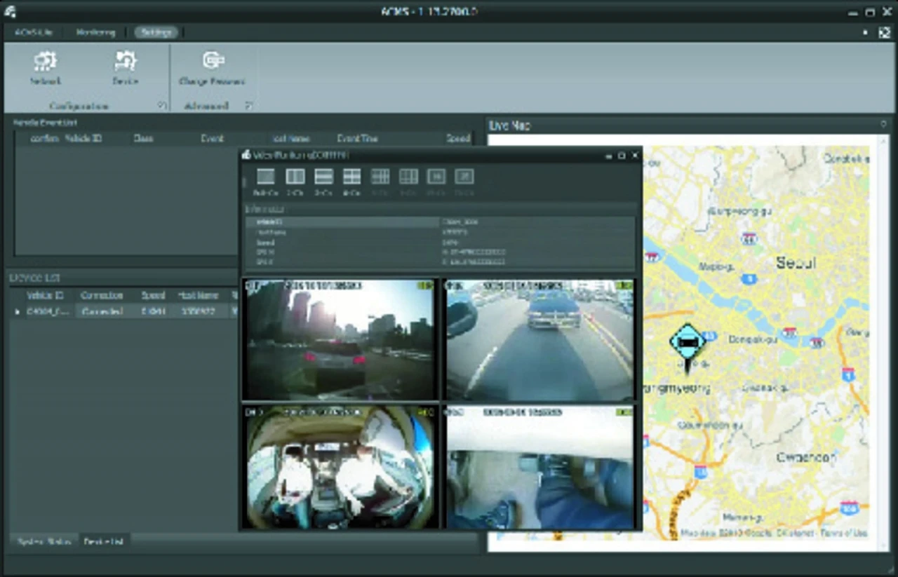The height and width of the screenshot is (577, 898).
Task: Select the 3-channel stacked layout icon
Action: tap(323, 177)
